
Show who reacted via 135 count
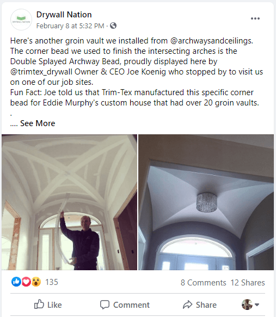(x=52, y=282)
